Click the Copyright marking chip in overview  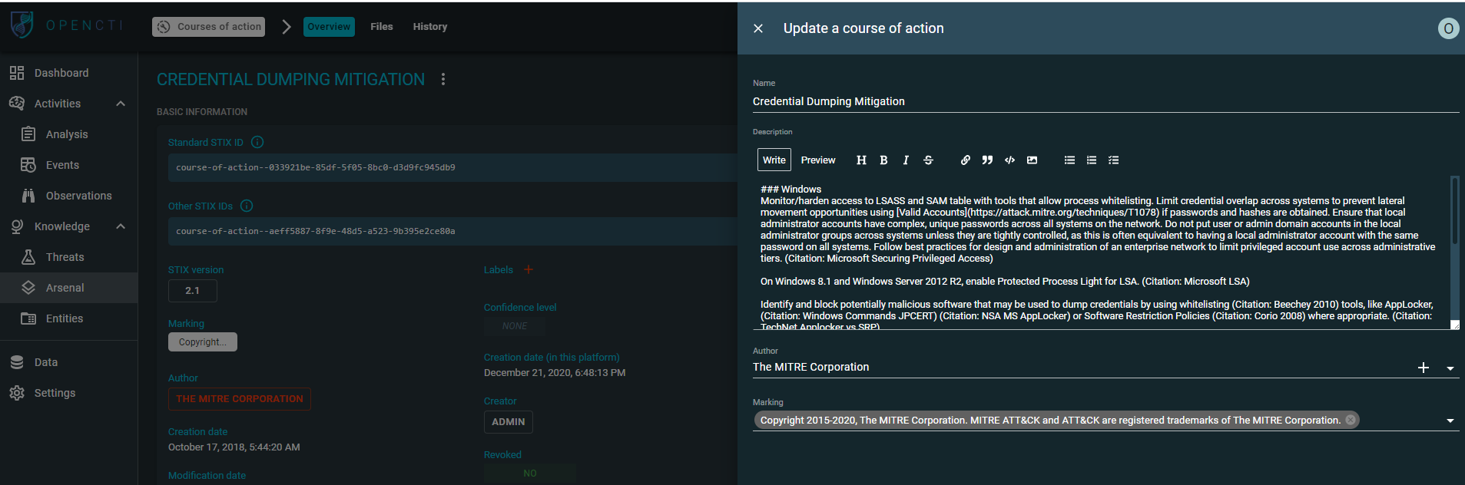pos(203,342)
